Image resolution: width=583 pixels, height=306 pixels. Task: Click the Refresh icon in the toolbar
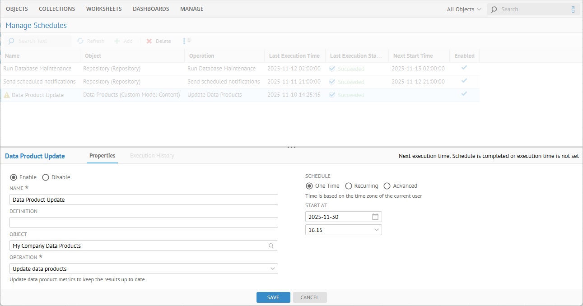point(80,41)
